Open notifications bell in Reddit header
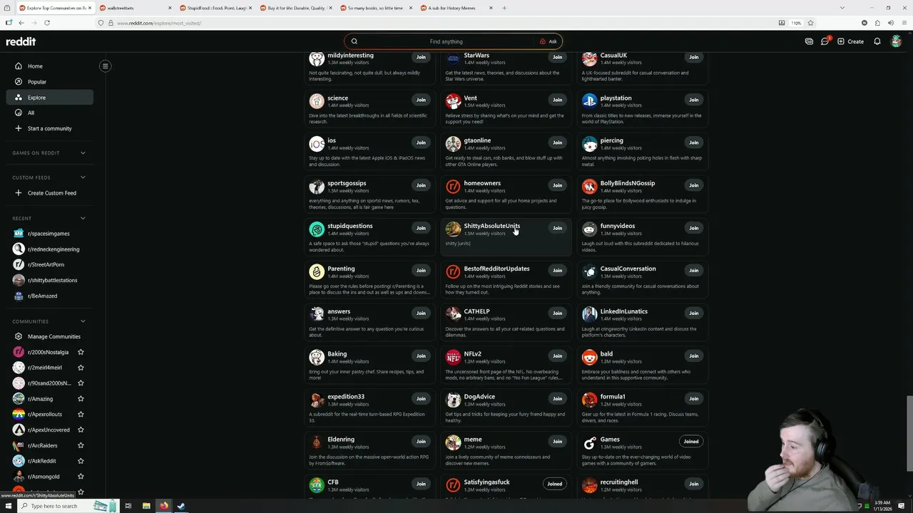This screenshot has height=513, width=913. [877, 41]
